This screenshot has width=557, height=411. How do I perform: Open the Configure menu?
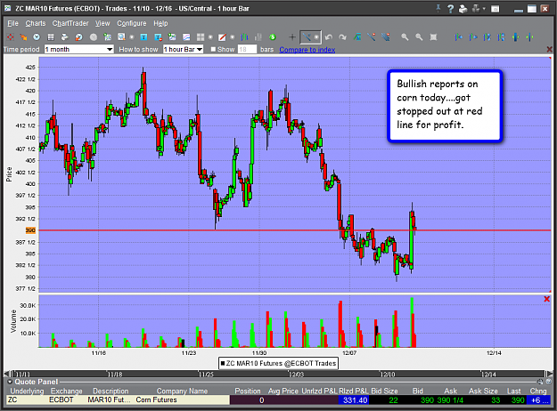coord(131,23)
